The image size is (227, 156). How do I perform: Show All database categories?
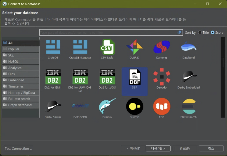tap(21, 43)
